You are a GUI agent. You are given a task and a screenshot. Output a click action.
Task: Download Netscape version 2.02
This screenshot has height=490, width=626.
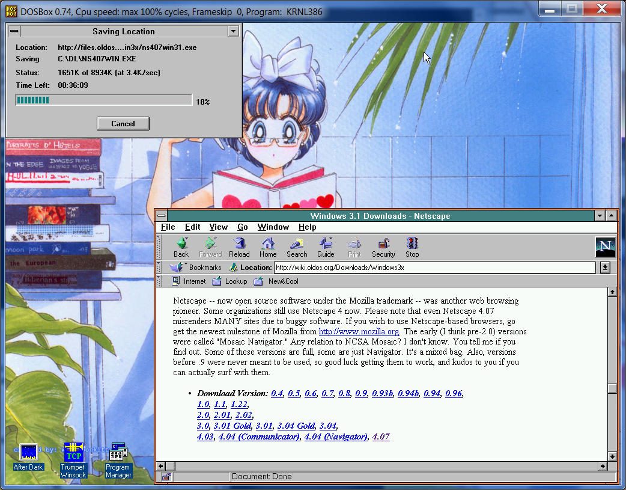(x=243, y=415)
